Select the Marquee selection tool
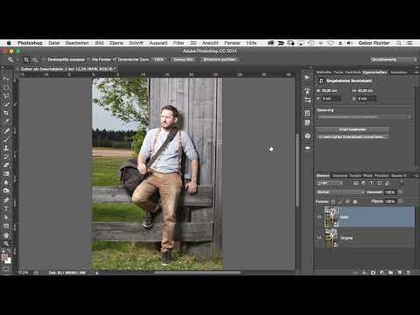Image resolution: width=420 pixels, height=315 pixels. click(6, 87)
